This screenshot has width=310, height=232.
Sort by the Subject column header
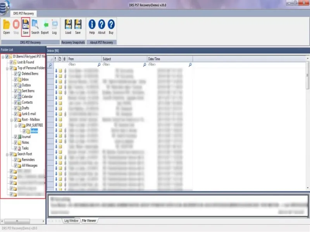click(x=124, y=59)
